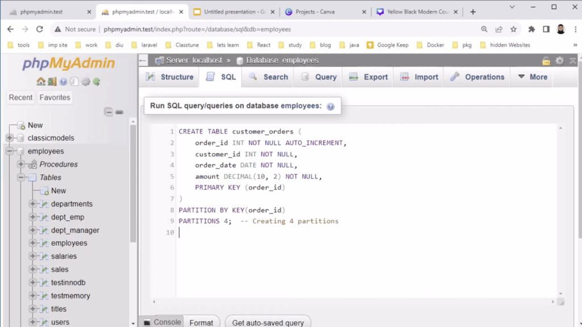582x327 pixels.
Task: Click share this page icon in address bar
Action: [499, 30]
